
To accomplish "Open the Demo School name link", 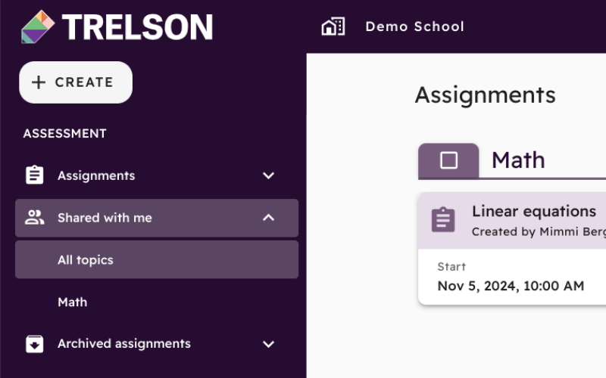I will tap(414, 26).
